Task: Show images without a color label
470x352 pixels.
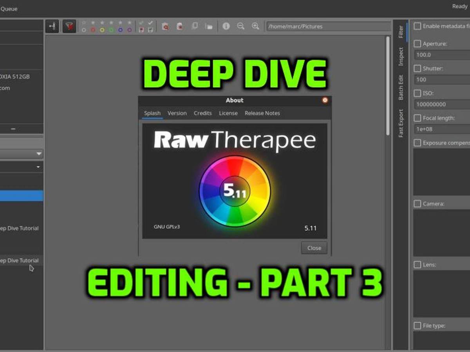Action: pos(84,30)
